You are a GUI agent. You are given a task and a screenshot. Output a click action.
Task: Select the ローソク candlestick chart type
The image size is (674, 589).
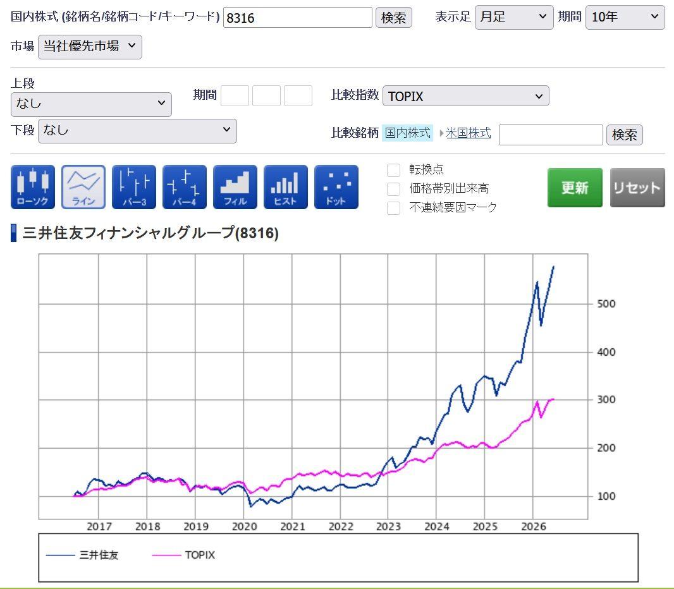pos(33,187)
